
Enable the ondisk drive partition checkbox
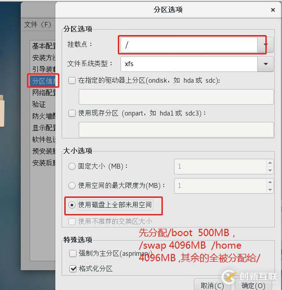pyautogui.click(x=72, y=80)
